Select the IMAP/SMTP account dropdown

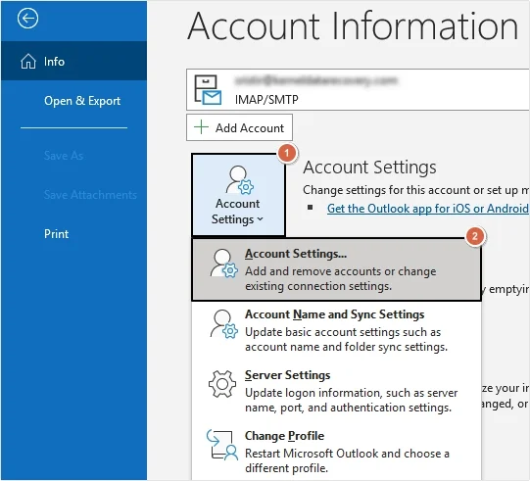[358, 89]
